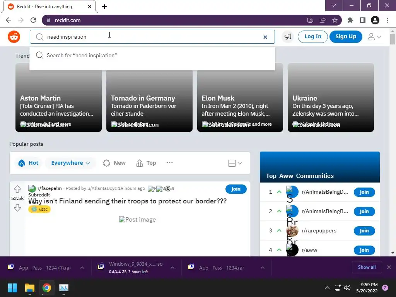Open the Tornado in Germany trending card
Screen dimensions: 396x297
point(149,97)
